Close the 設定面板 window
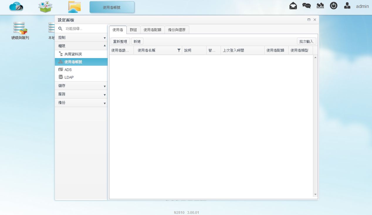 click(315, 20)
